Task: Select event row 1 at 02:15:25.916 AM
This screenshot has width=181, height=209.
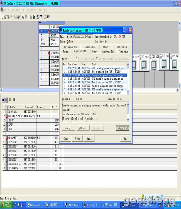Action: tap(95, 68)
